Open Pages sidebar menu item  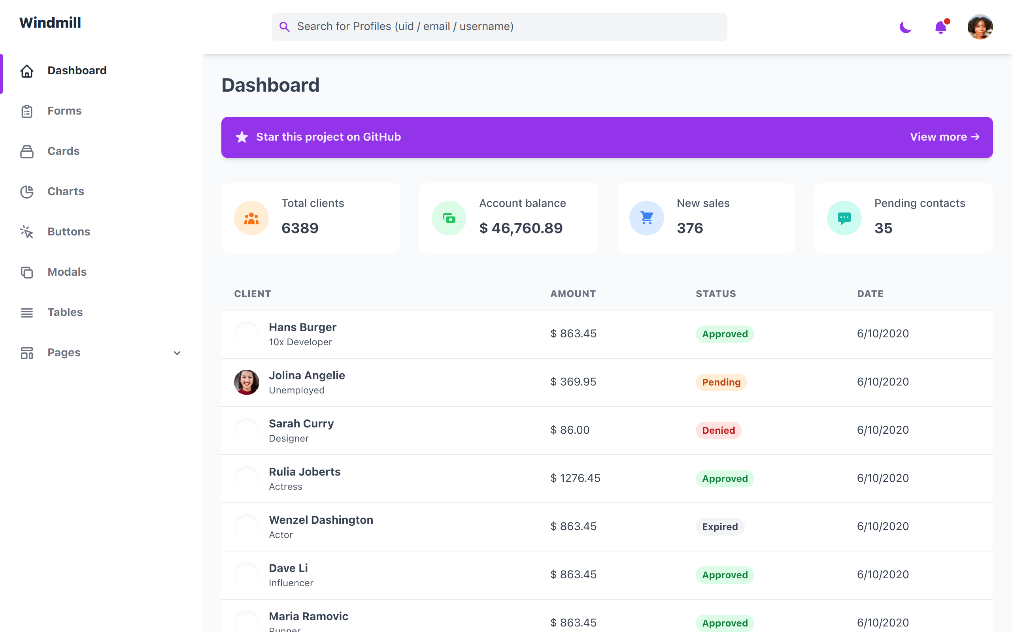[64, 353]
